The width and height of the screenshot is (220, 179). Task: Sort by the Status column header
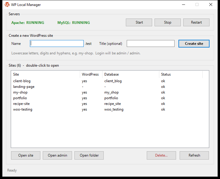click(x=181, y=74)
